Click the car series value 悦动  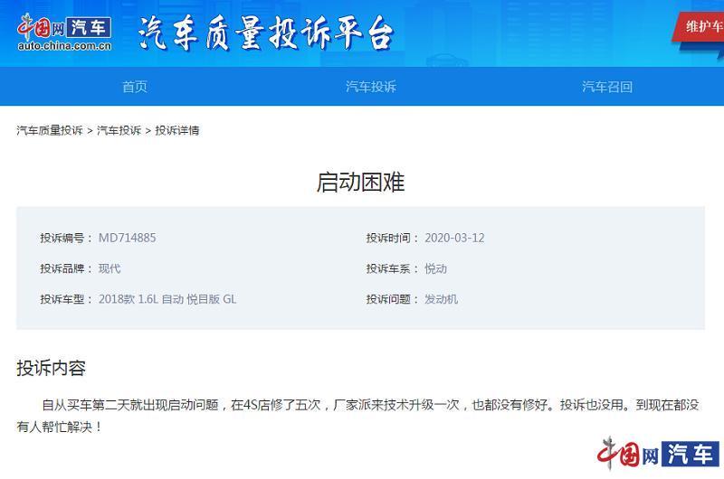pyautogui.click(x=436, y=268)
